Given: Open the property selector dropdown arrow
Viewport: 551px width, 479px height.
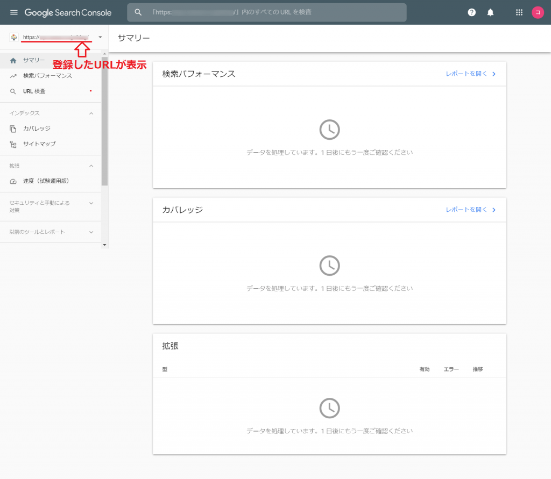Looking at the screenshot, I should tap(100, 37).
